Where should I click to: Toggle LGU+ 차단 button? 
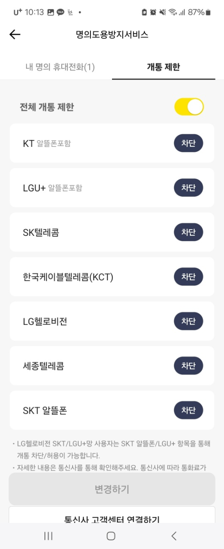pos(188,188)
